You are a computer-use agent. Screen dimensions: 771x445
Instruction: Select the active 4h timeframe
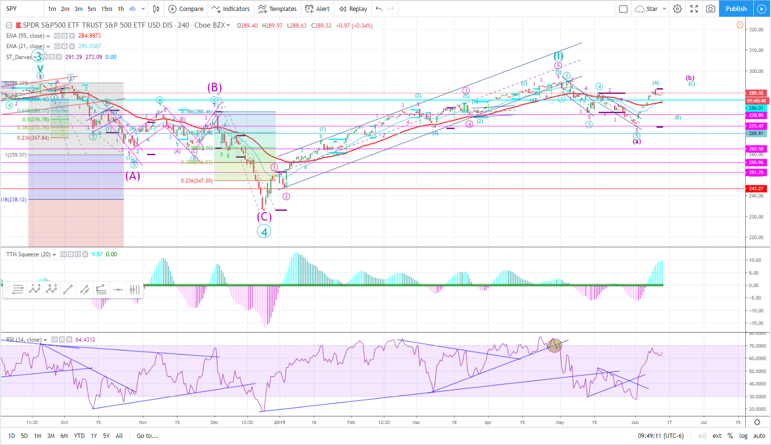(x=132, y=9)
